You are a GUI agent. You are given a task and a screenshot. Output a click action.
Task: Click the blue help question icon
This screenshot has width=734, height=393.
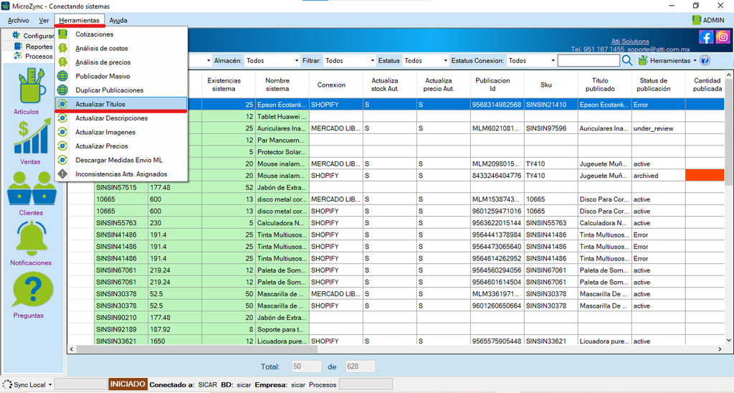click(x=705, y=60)
